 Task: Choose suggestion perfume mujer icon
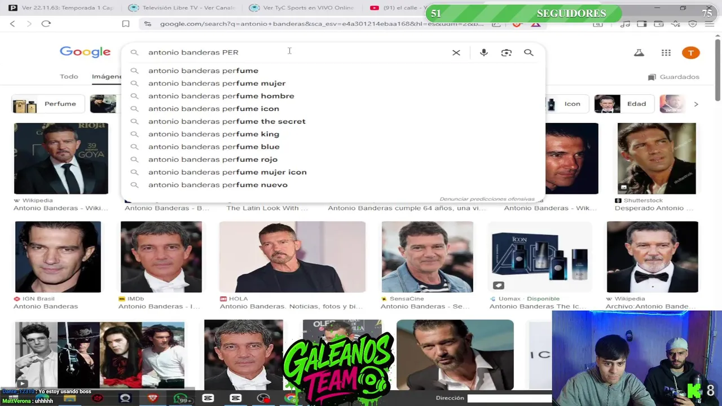pyautogui.click(x=333, y=172)
